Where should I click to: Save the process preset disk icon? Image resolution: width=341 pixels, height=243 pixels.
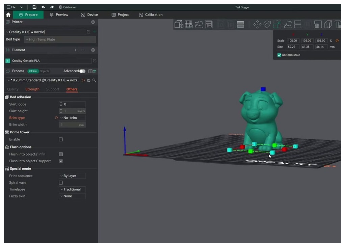[x=89, y=80]
